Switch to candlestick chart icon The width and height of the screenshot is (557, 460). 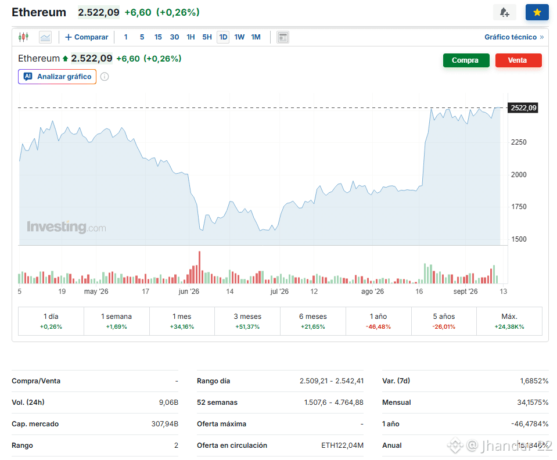point(23,37)
